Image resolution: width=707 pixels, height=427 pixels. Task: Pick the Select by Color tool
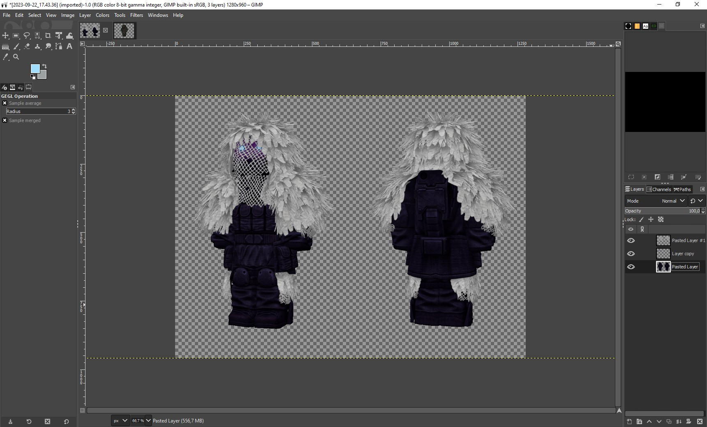37,36
